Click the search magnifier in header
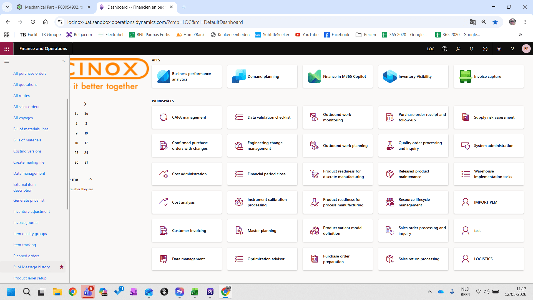Viewport: 533px width, 300px height. click(458, 49)
